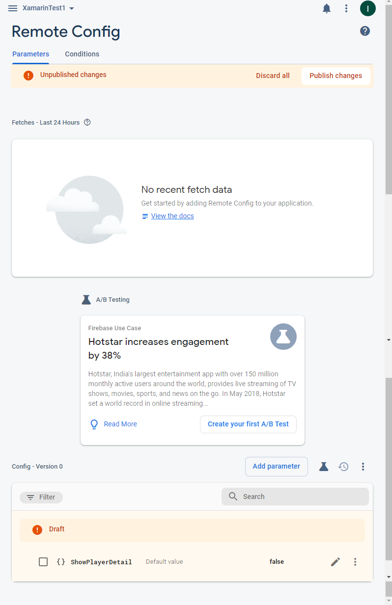Edit the ShowPlayerDetail parameter with pencil
The image size is (392, 605).
[x=336, y=562]
